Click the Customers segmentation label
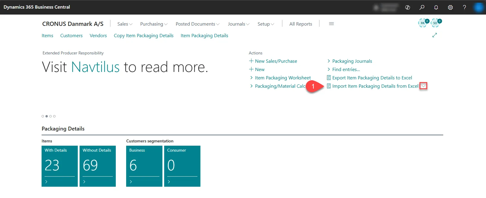The image size is (486, 198). (150, 141)
